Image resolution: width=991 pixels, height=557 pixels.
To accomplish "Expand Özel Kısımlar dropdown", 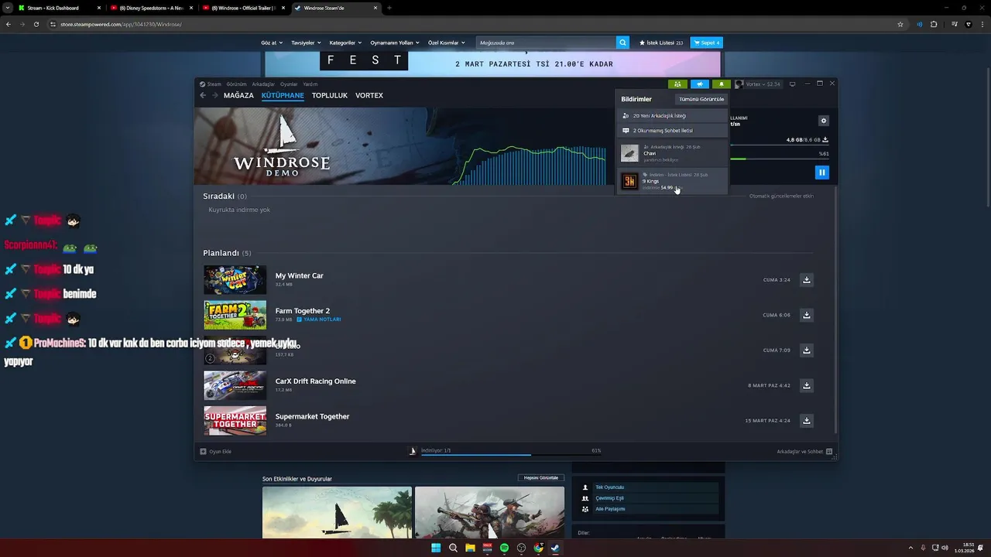I will pyautogui.click(x=447, y=43).
